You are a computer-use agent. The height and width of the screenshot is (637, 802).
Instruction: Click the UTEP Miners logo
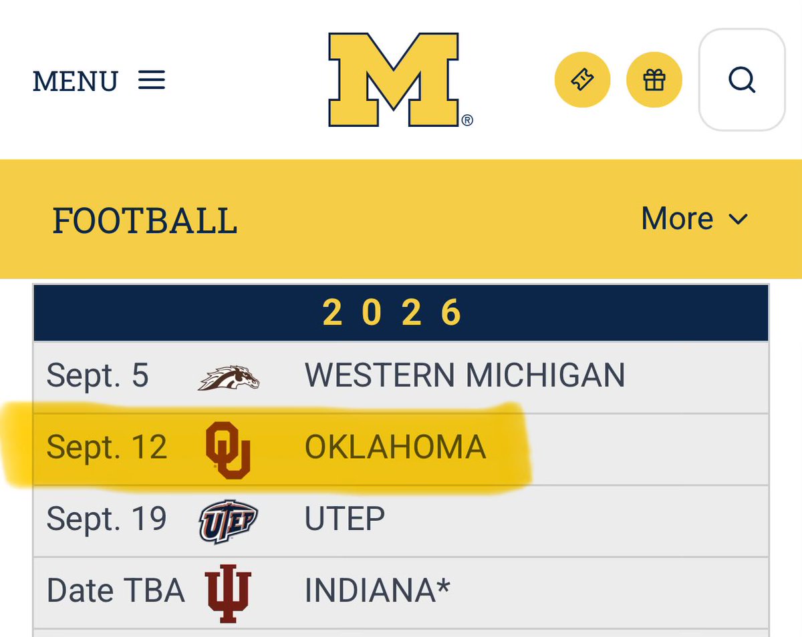tap(229, 521)
